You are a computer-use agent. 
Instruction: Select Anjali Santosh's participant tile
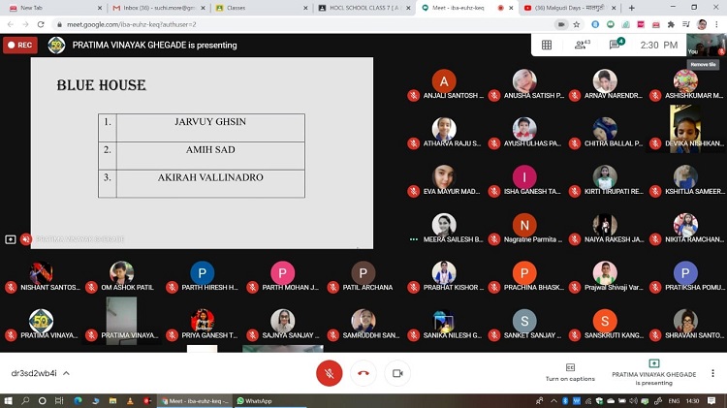444,85
